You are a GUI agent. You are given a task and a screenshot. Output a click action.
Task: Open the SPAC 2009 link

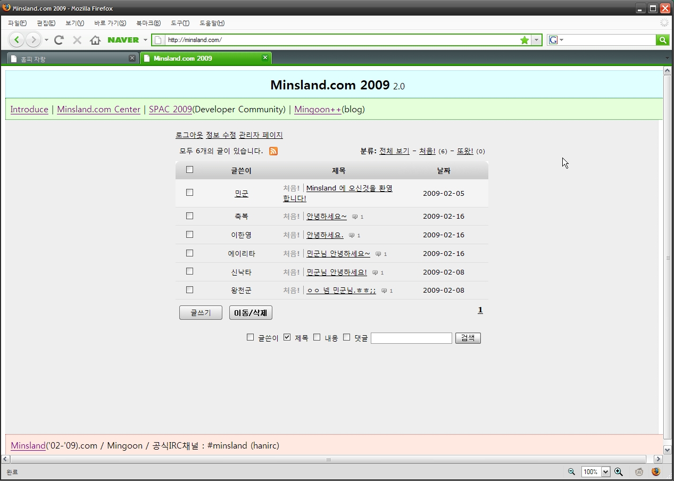(170, 110)
